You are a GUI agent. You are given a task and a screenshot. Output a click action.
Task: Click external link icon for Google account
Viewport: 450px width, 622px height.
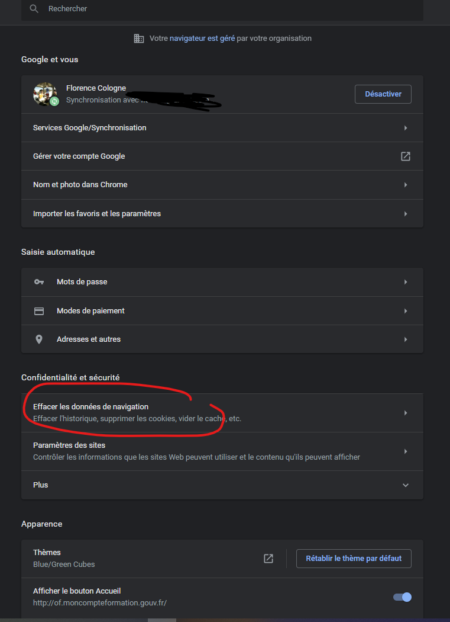[406, 156]
